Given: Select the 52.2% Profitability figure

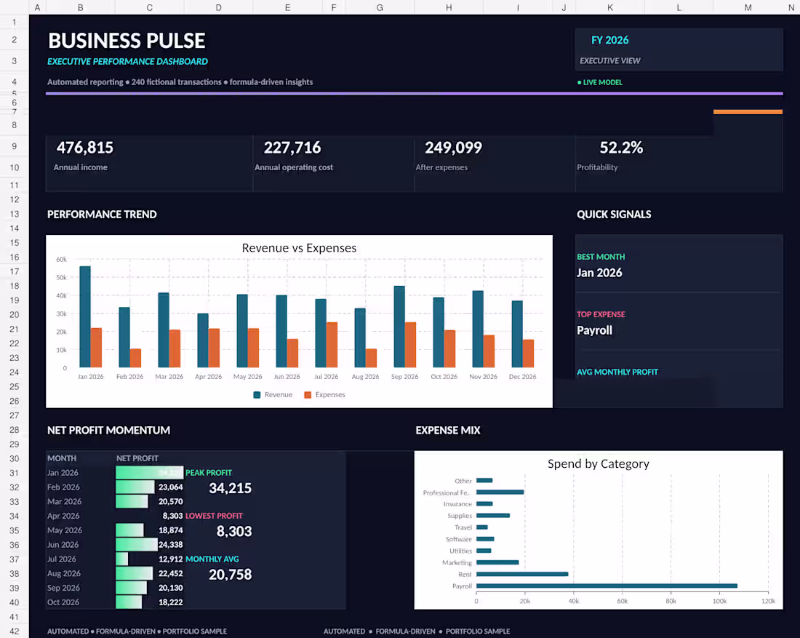Looking at the screenshot, I should [621, 148].
